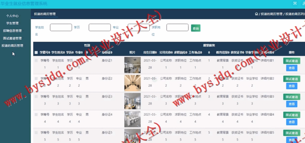The width and height of the screenshot is (305, 143).
Task: Open 学生管理 in sidebar
Action: click(x=12, y=23)
